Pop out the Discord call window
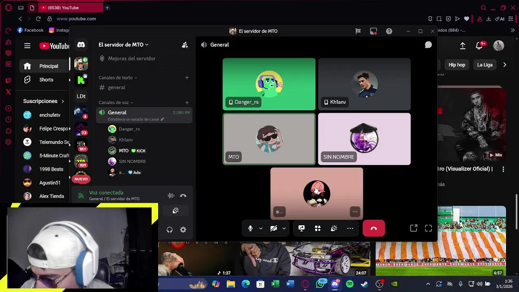Viewport: 519px width, 292px height. coord(414,228)
